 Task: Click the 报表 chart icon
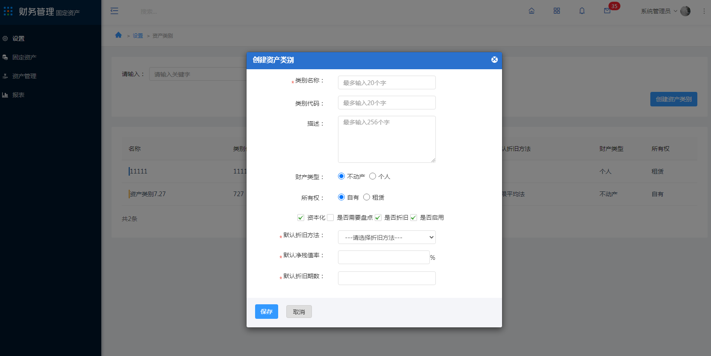point(5,95)
